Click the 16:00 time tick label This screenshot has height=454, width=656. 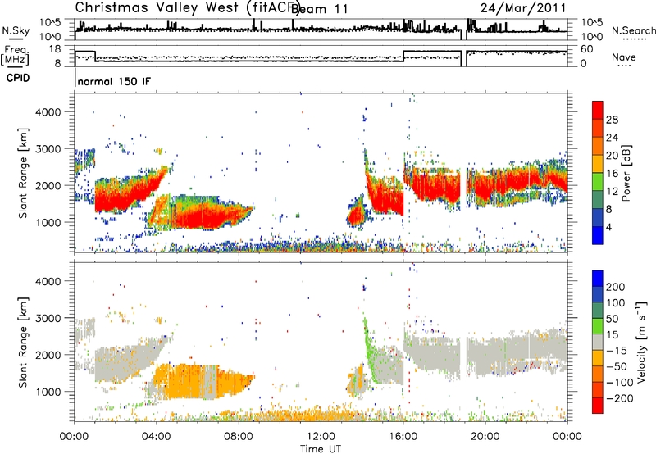click(403, 437)
